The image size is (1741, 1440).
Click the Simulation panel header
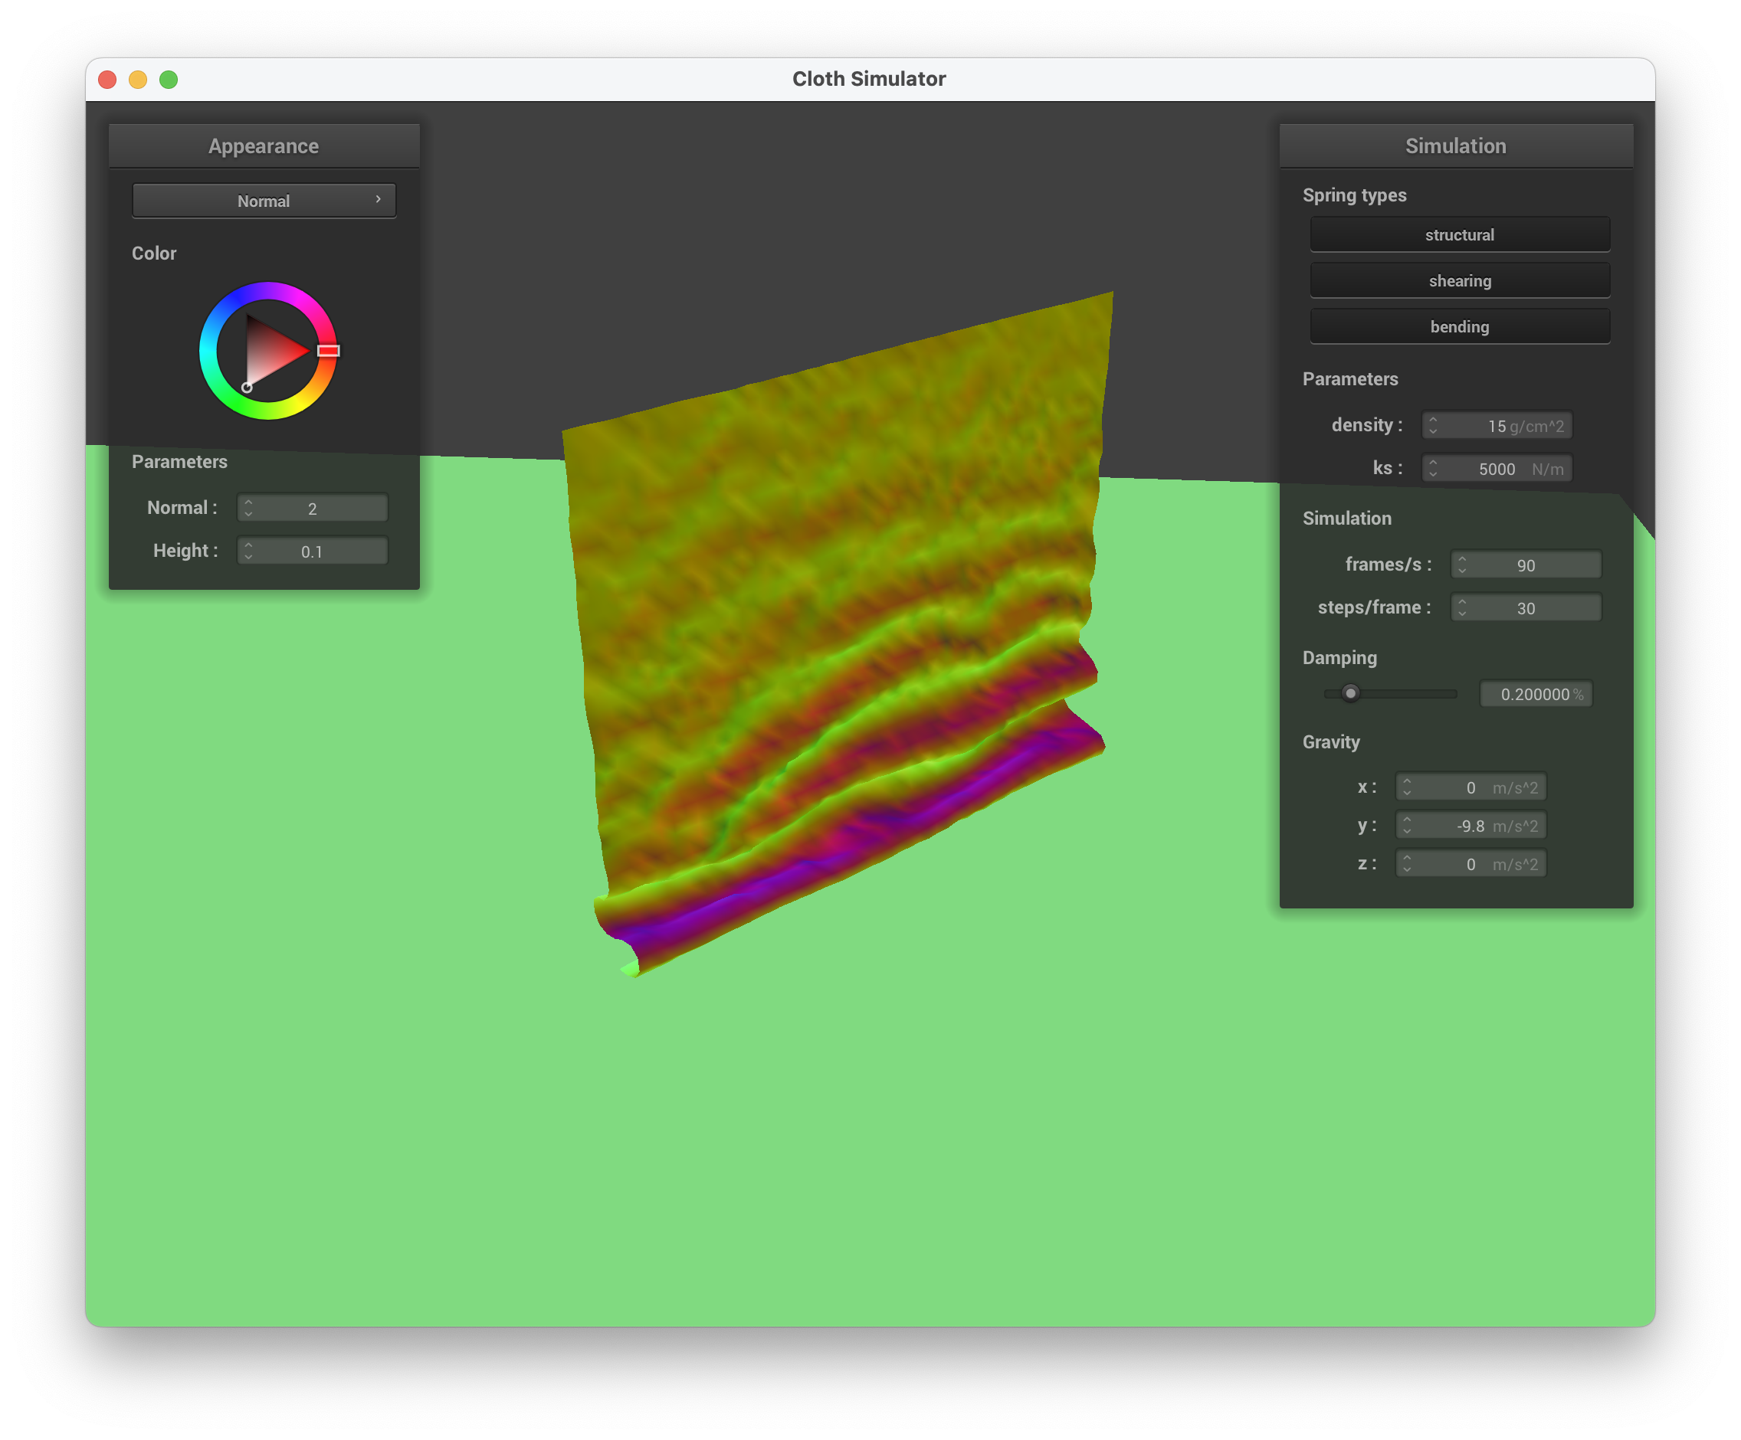pyautogui.click(x=1455, y=146)
